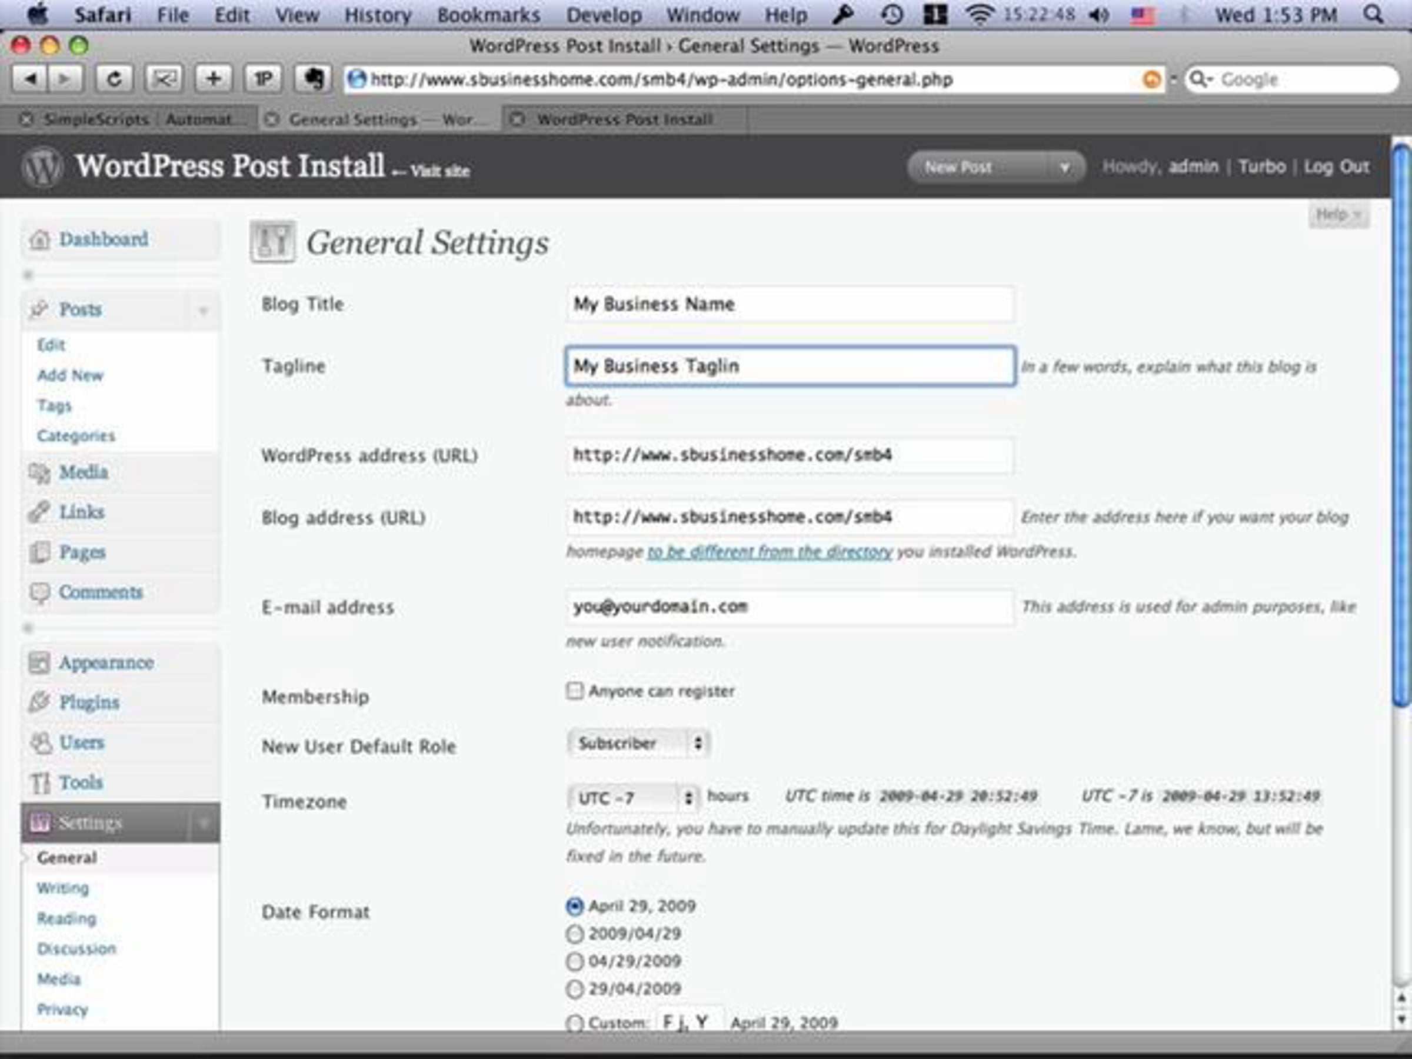Open the Writing settings link

coord(62,888)
